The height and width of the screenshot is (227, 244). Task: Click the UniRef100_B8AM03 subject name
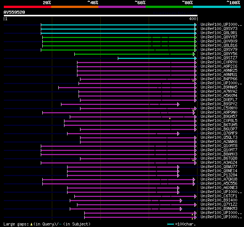tap(219, 154)
